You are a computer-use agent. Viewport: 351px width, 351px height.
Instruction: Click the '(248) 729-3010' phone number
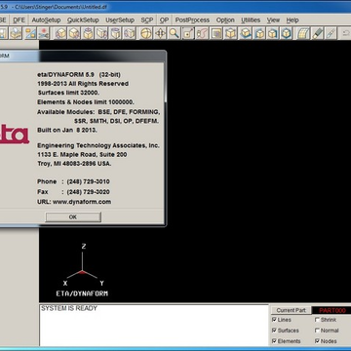coord(88,181)
